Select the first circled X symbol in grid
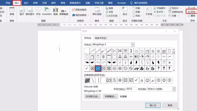 point(114,68)
